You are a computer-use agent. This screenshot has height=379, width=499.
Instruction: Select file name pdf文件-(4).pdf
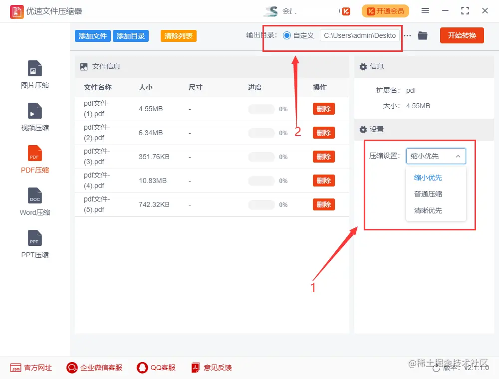(x=97, y=181)
